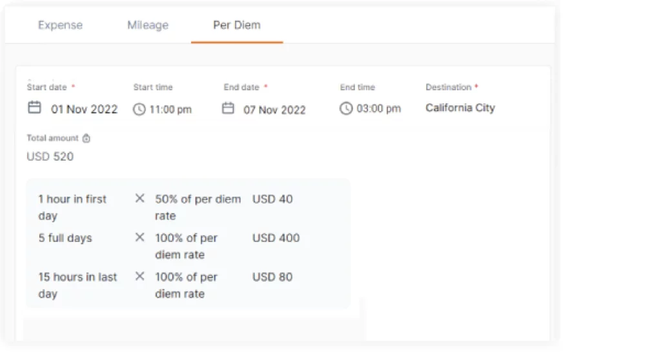The height and width of the screenshot is (353, 661).
Task: Open the end time picker showing 03:00 pm
Action: [x=378, y=108]
